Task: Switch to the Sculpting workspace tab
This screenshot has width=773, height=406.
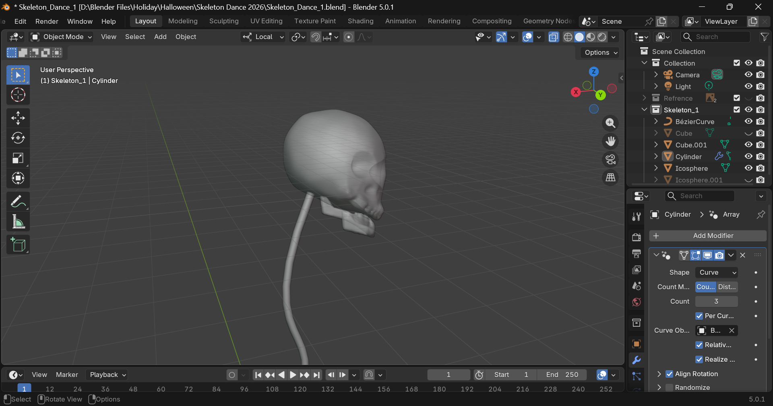Action: [x=224, y=21]
